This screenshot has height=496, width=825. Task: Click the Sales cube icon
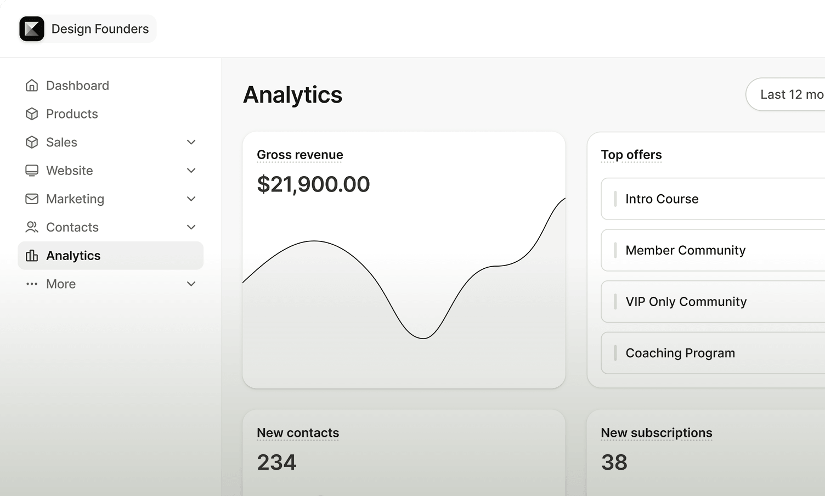pos(32,142)
